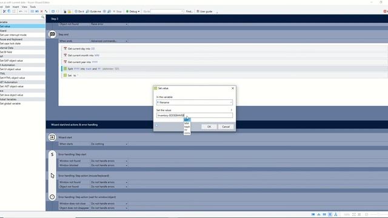The height and width of the screenshot is (218, 388).
Task: Select the 'Split YYYY into trash and YY' row
Action: click(225, 68)
